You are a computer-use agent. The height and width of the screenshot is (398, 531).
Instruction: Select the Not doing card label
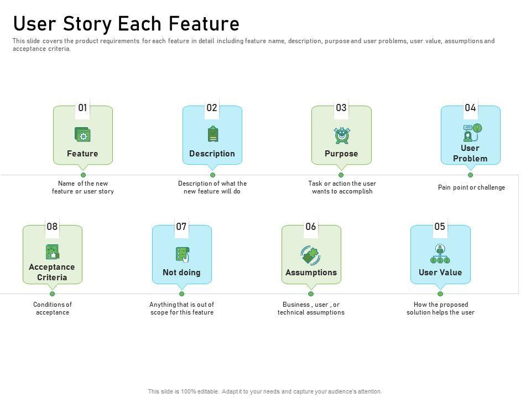tap(181, 273)
